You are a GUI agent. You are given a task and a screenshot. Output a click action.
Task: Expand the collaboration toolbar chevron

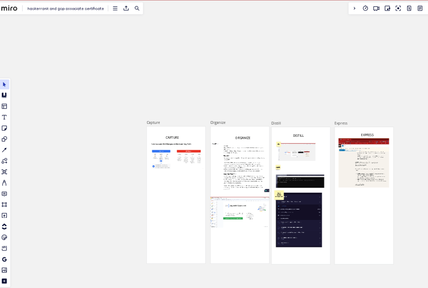(x=354, y=8)
